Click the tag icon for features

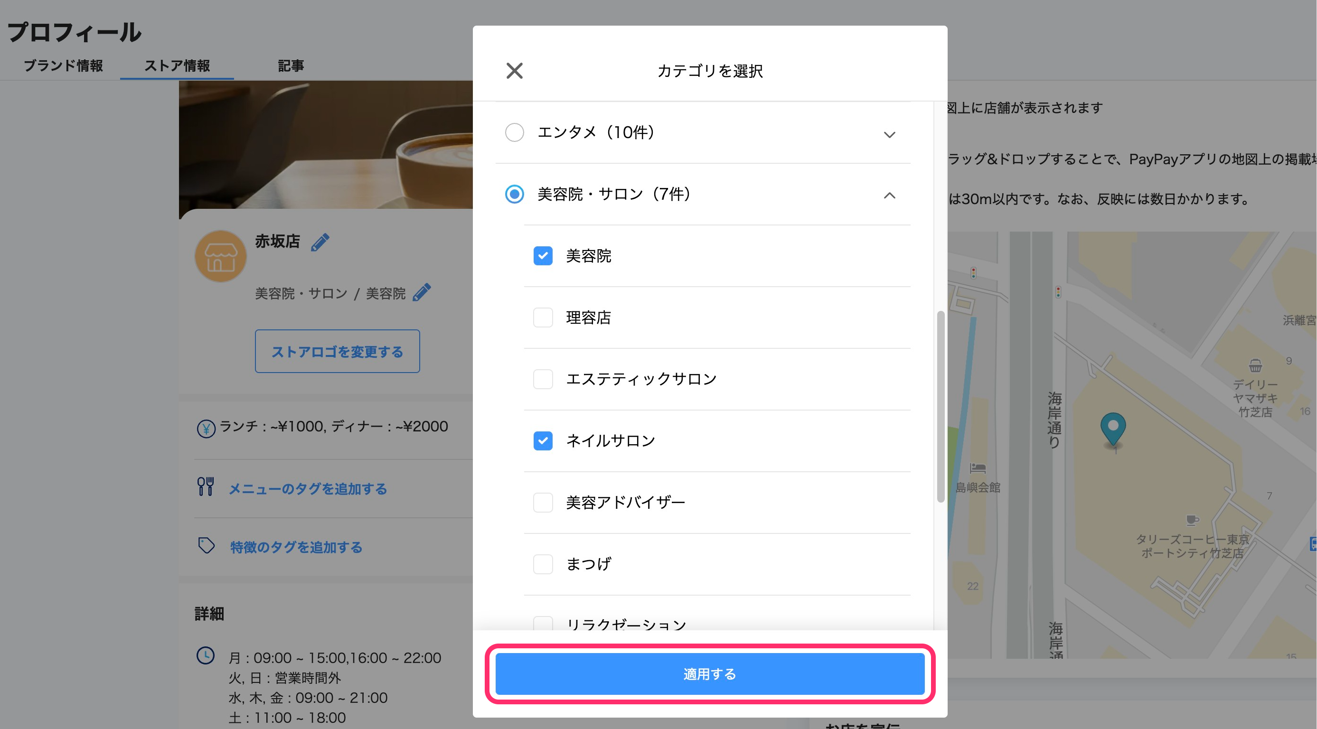pos(206,545)
